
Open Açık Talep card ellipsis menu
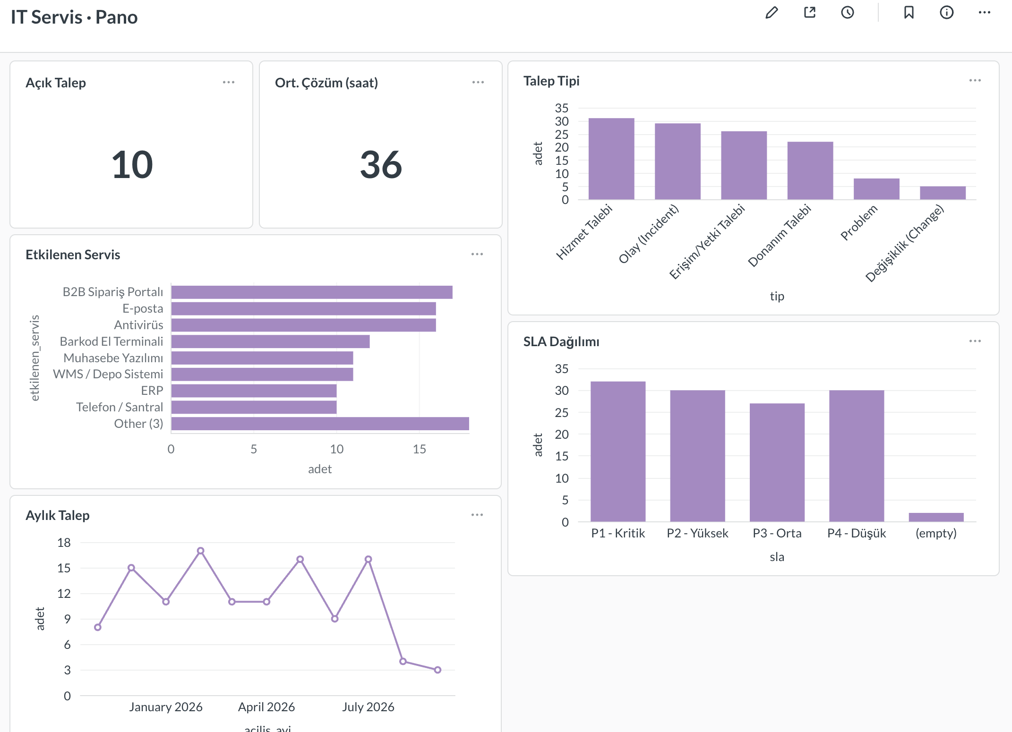click(229, 82)
